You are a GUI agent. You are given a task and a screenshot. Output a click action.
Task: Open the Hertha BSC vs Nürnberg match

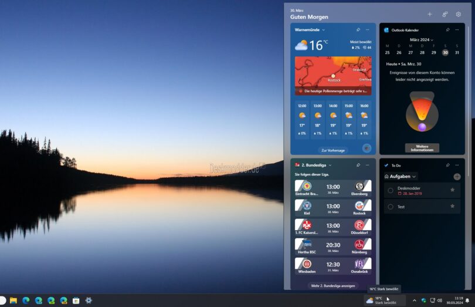333,245
